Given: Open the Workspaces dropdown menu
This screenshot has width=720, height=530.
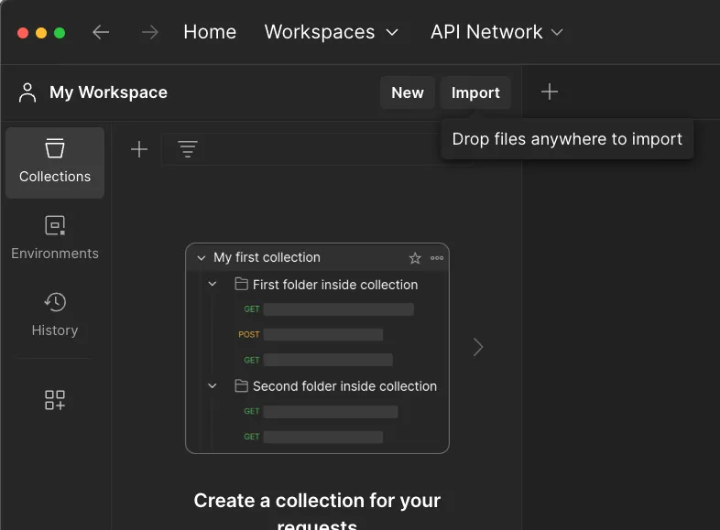Looking at the screenshot, I should (331, 32).
